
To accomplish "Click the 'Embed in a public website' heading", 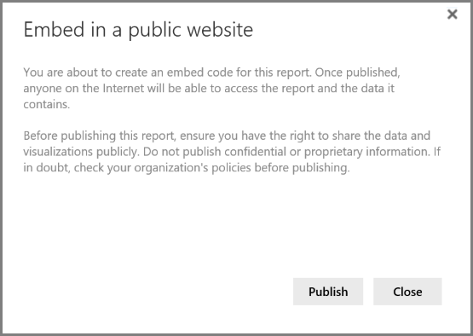I will tap(138, 30).
